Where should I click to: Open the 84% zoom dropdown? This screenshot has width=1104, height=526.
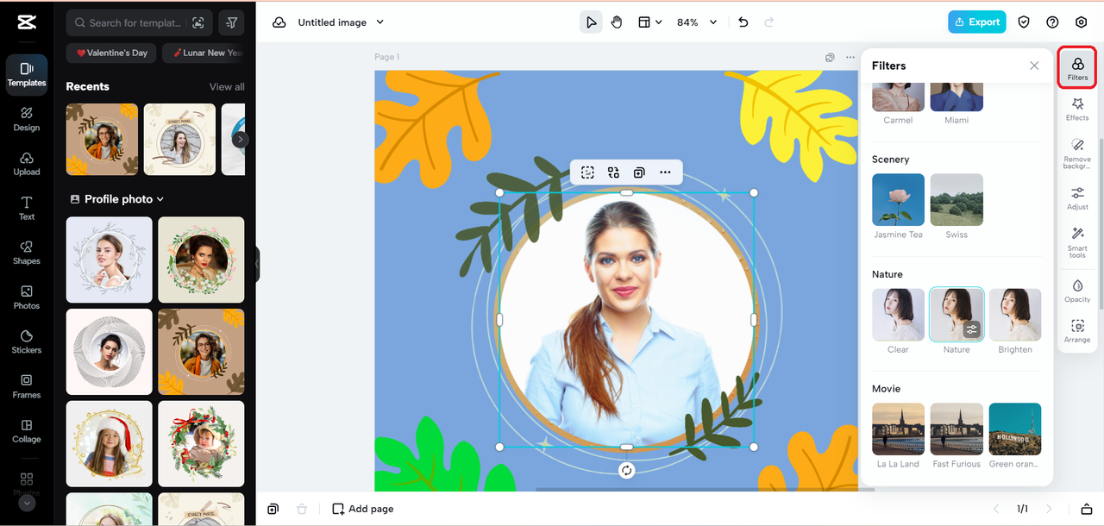pos(697,22)
